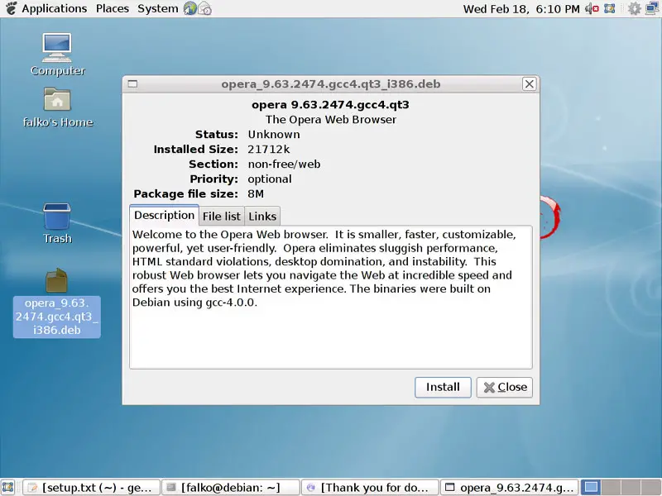Click the 'non-free/web' section value
662x496 pixels.
coord(284,164)
